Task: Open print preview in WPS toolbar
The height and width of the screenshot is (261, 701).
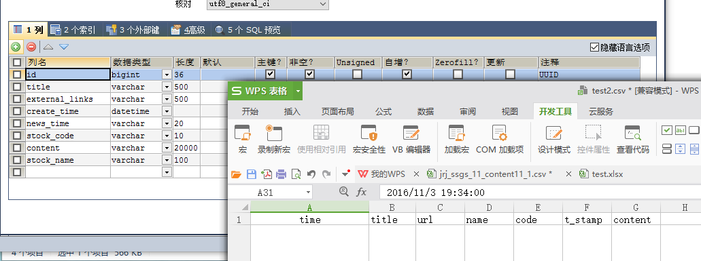Action: (296, 174)
